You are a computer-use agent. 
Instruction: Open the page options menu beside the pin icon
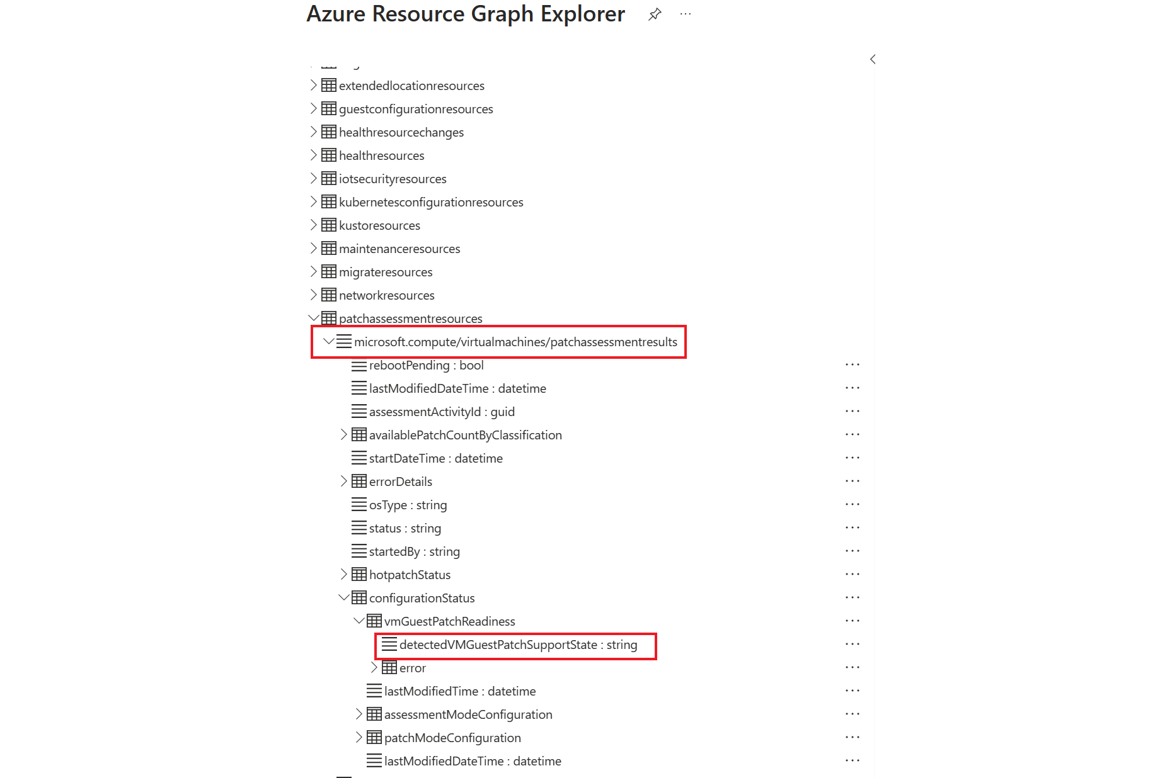coord(685,14)
